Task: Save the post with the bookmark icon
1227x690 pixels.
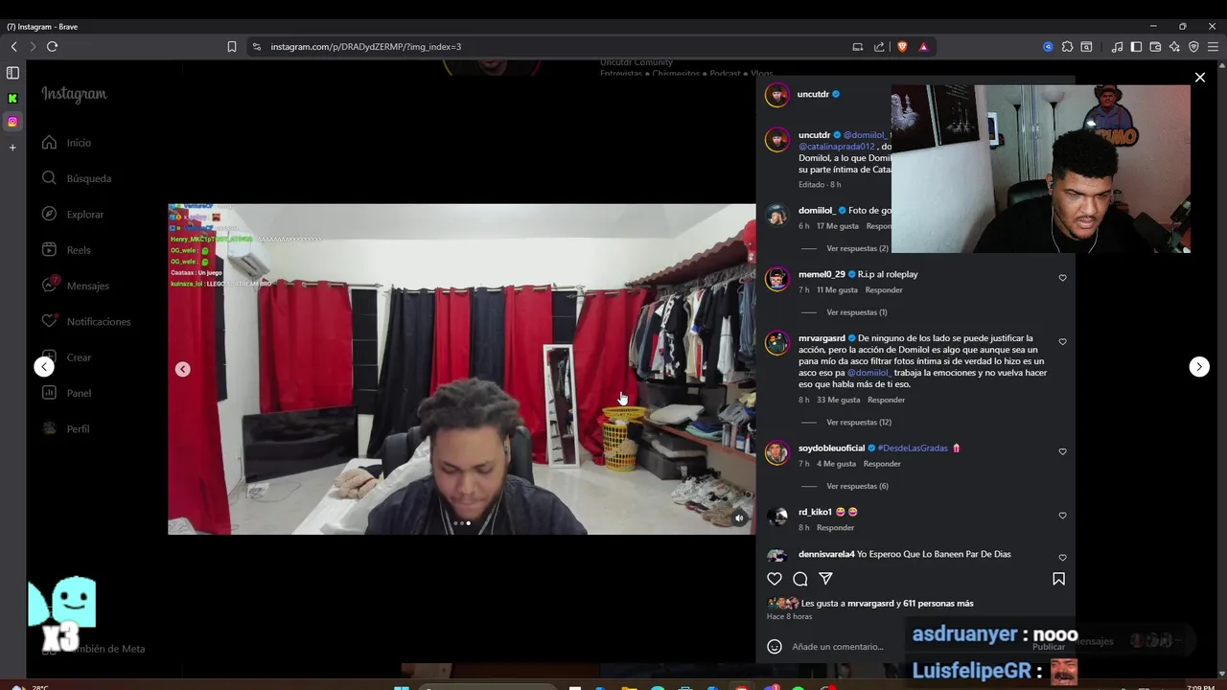Action: tap(1058, 579)
